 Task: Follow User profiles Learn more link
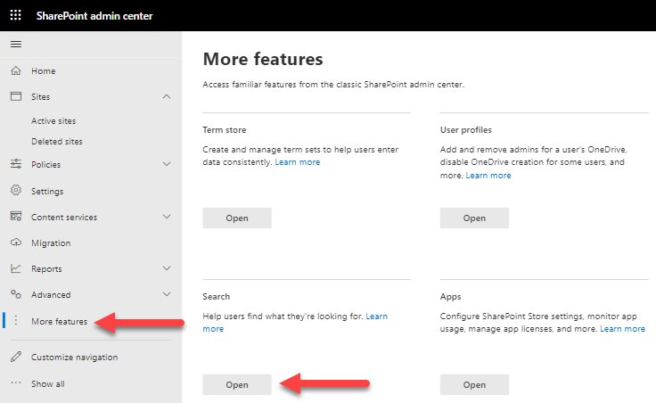pos(488,176)
